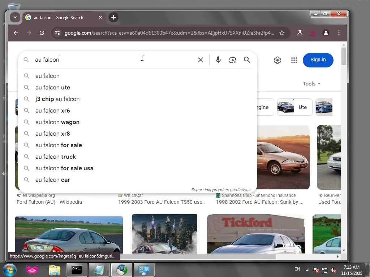Open the Ford Falcon (AU) - Wikipedia result
The width and height of the screenshot is (370, 277).
tap(49, 202)
